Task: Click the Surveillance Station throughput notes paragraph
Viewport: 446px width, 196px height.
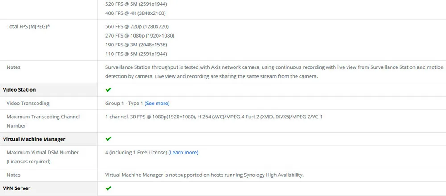Action: click(x=274, y=72)
